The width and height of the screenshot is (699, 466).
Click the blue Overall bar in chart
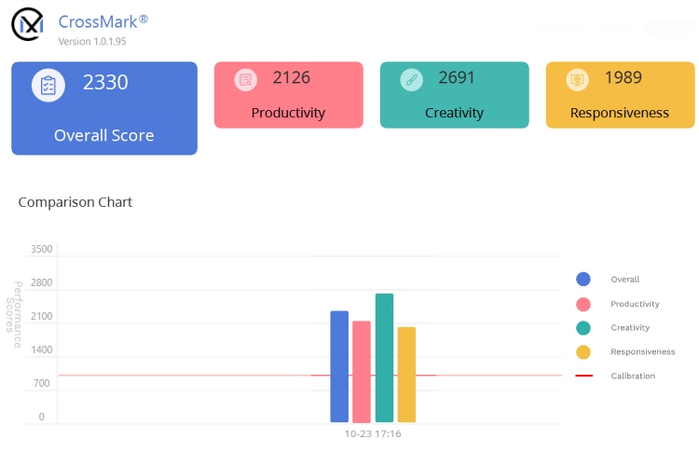click(339, 366)
